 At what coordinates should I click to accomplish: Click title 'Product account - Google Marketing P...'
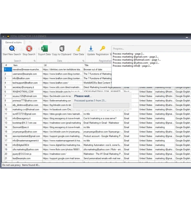103,136
